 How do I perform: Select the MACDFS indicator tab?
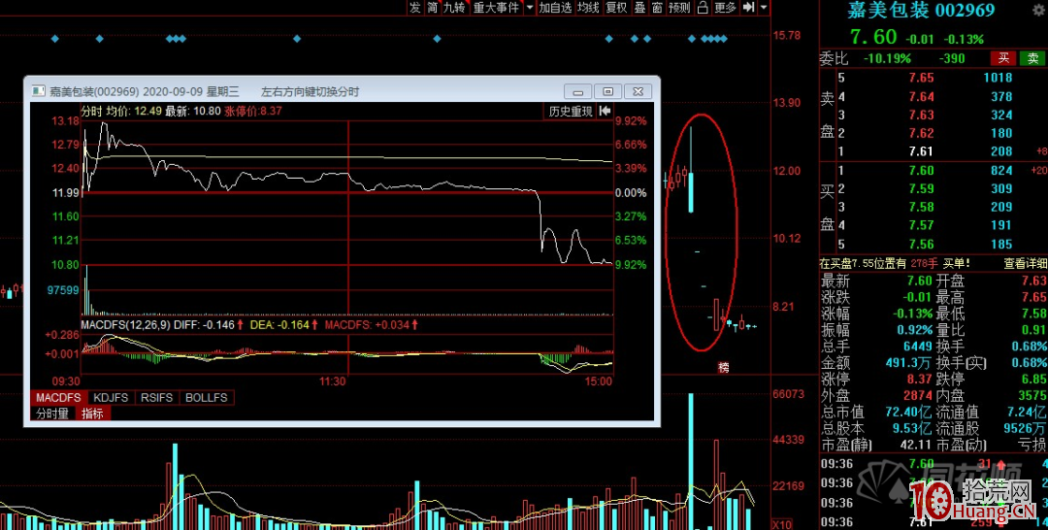(x=58, y=398)
